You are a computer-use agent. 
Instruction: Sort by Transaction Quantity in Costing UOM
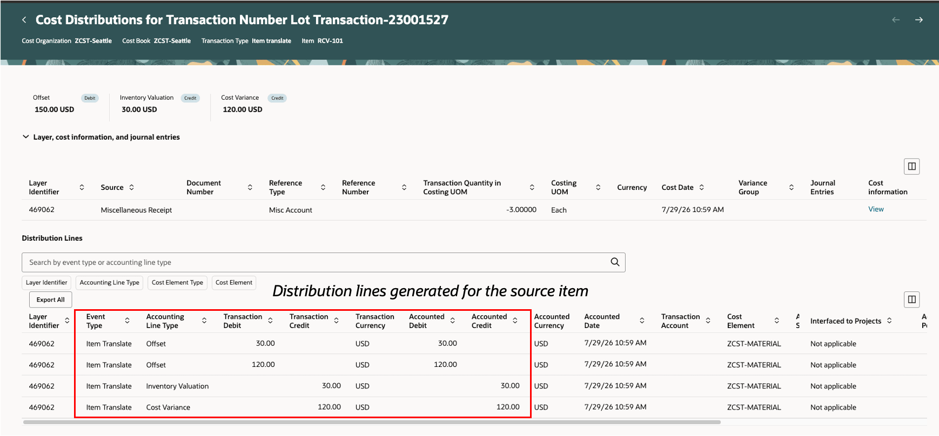click(x=532, y=187)
